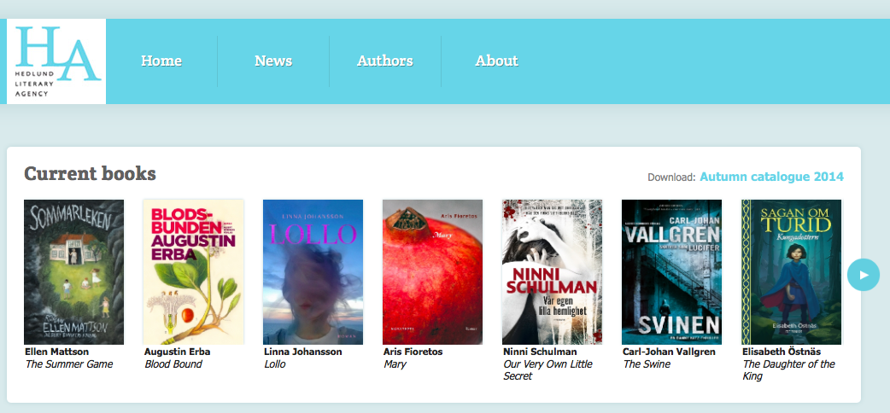Open the Blodsbunden book cover
The image size is (890, 413).
pos(194,271)
